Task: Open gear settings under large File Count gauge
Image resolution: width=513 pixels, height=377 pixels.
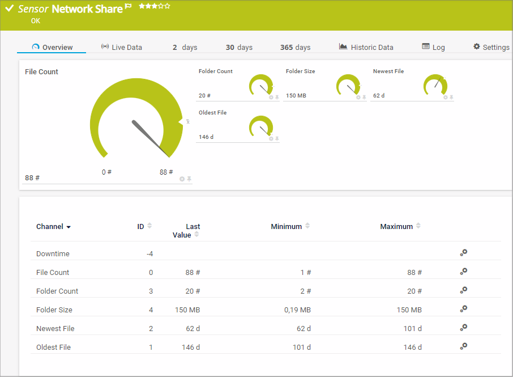Action: point(182,179)
